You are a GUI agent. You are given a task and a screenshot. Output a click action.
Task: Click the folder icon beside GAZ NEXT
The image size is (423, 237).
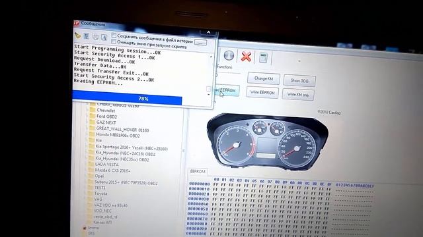pos(93,122)
